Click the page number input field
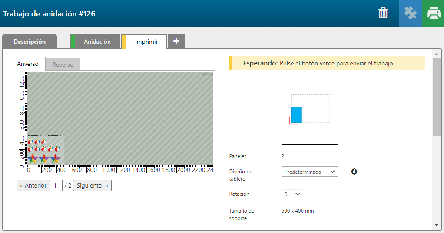 pyautogui.click(x=57, y=185)
